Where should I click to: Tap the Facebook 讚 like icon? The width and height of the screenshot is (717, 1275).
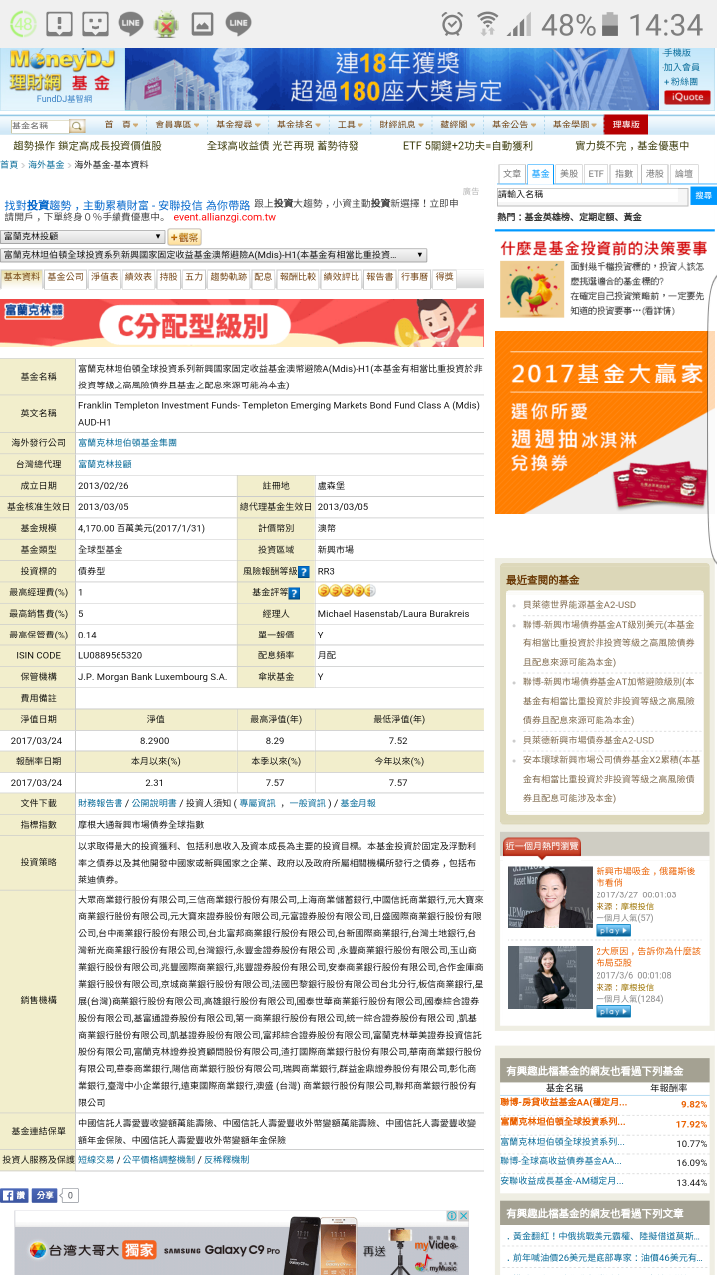[x=14, y=1195]
